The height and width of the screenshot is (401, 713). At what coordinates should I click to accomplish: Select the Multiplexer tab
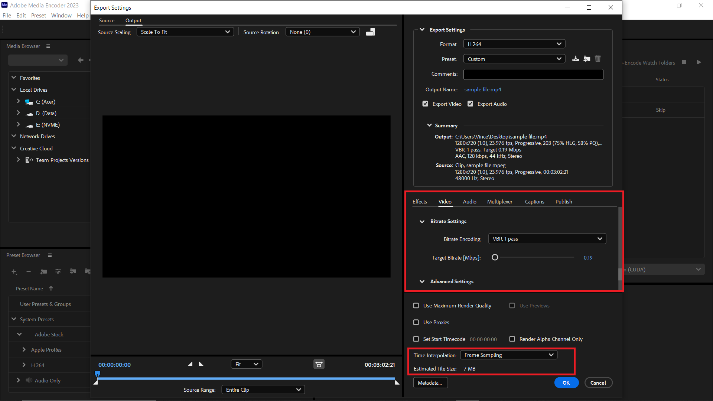tap(499, 201)
